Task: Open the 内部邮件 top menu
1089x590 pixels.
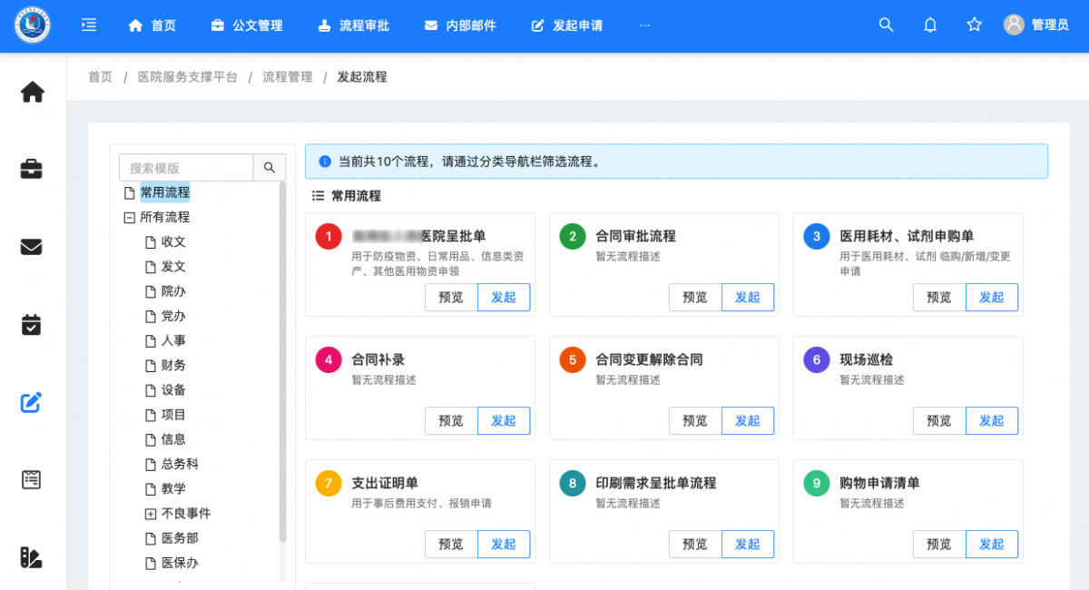Action: point(460,25)
